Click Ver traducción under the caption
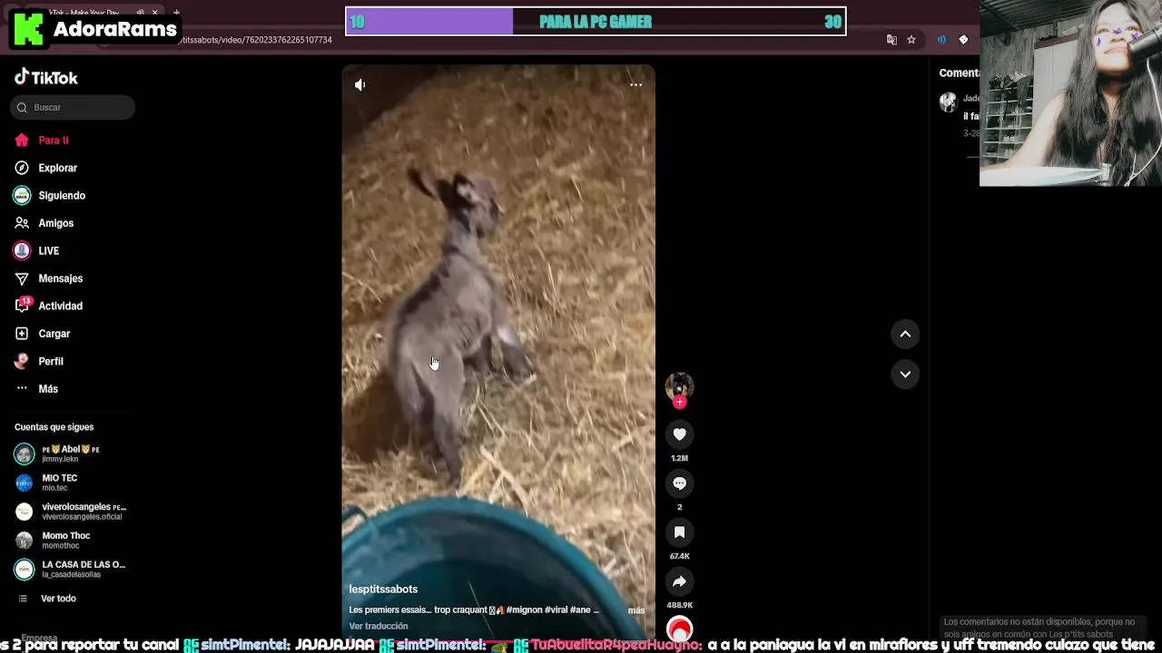The width and height of the screenshot is (1162, 653). pyautogui.click(x=379, y=626)
